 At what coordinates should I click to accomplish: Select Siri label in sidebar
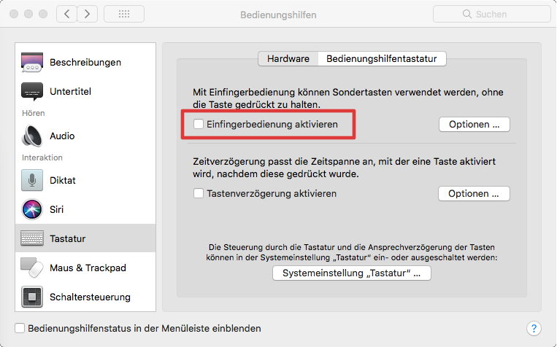click(x=56, y=209)
